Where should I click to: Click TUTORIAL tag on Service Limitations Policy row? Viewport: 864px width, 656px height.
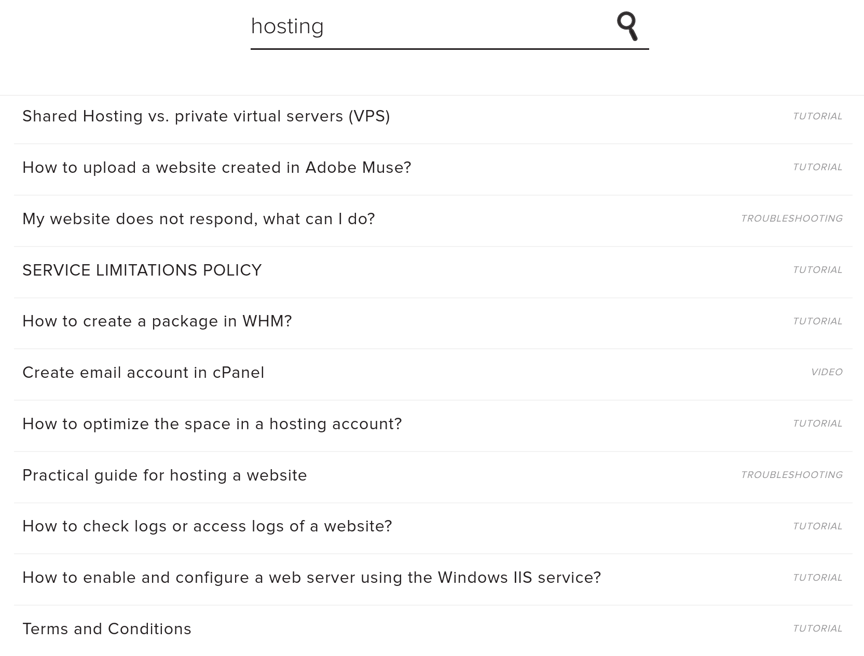(817, 270)
